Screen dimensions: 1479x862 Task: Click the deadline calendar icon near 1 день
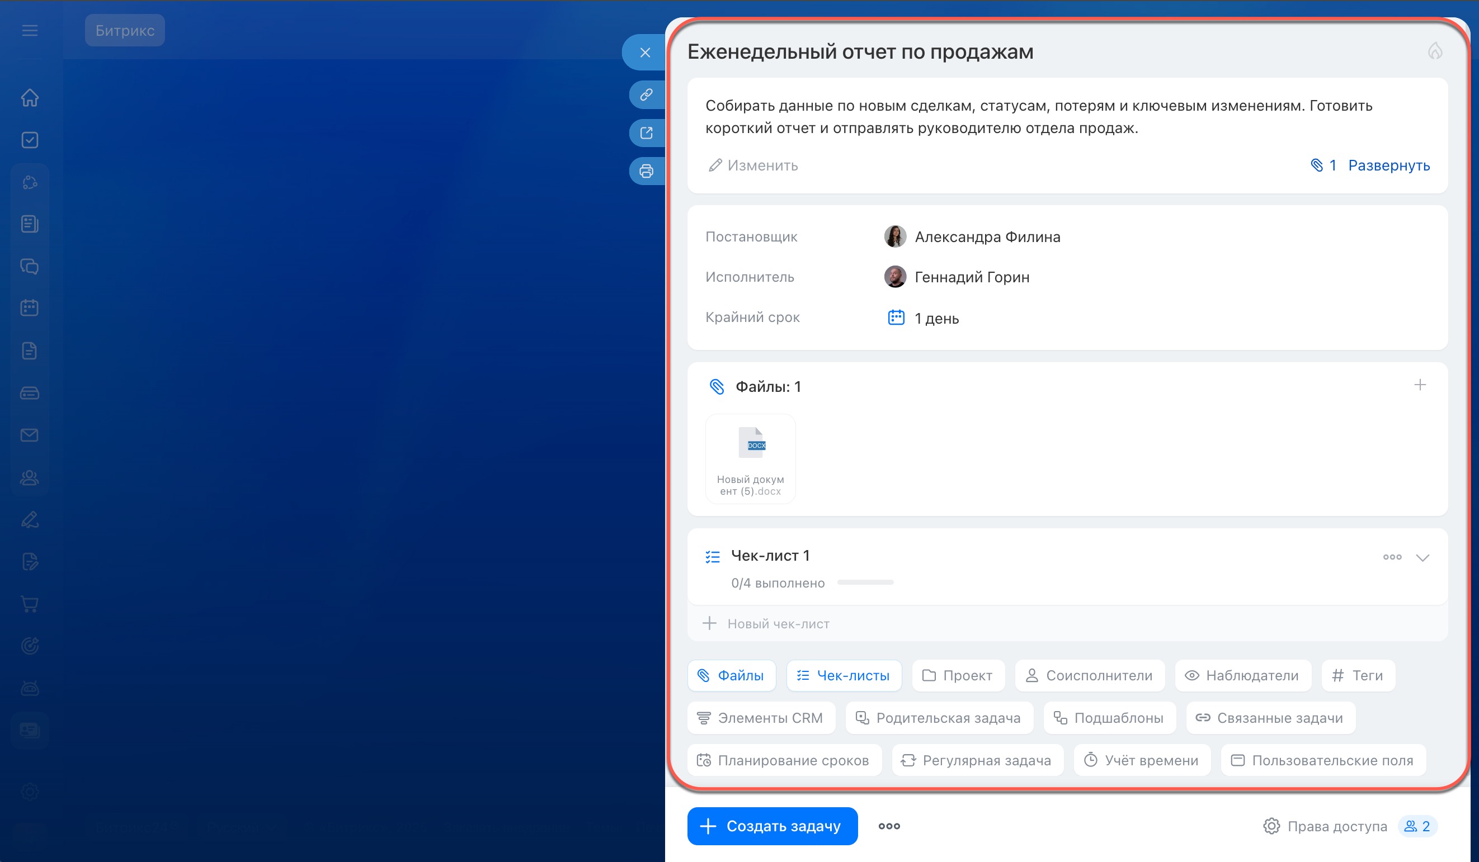(896, 318)
